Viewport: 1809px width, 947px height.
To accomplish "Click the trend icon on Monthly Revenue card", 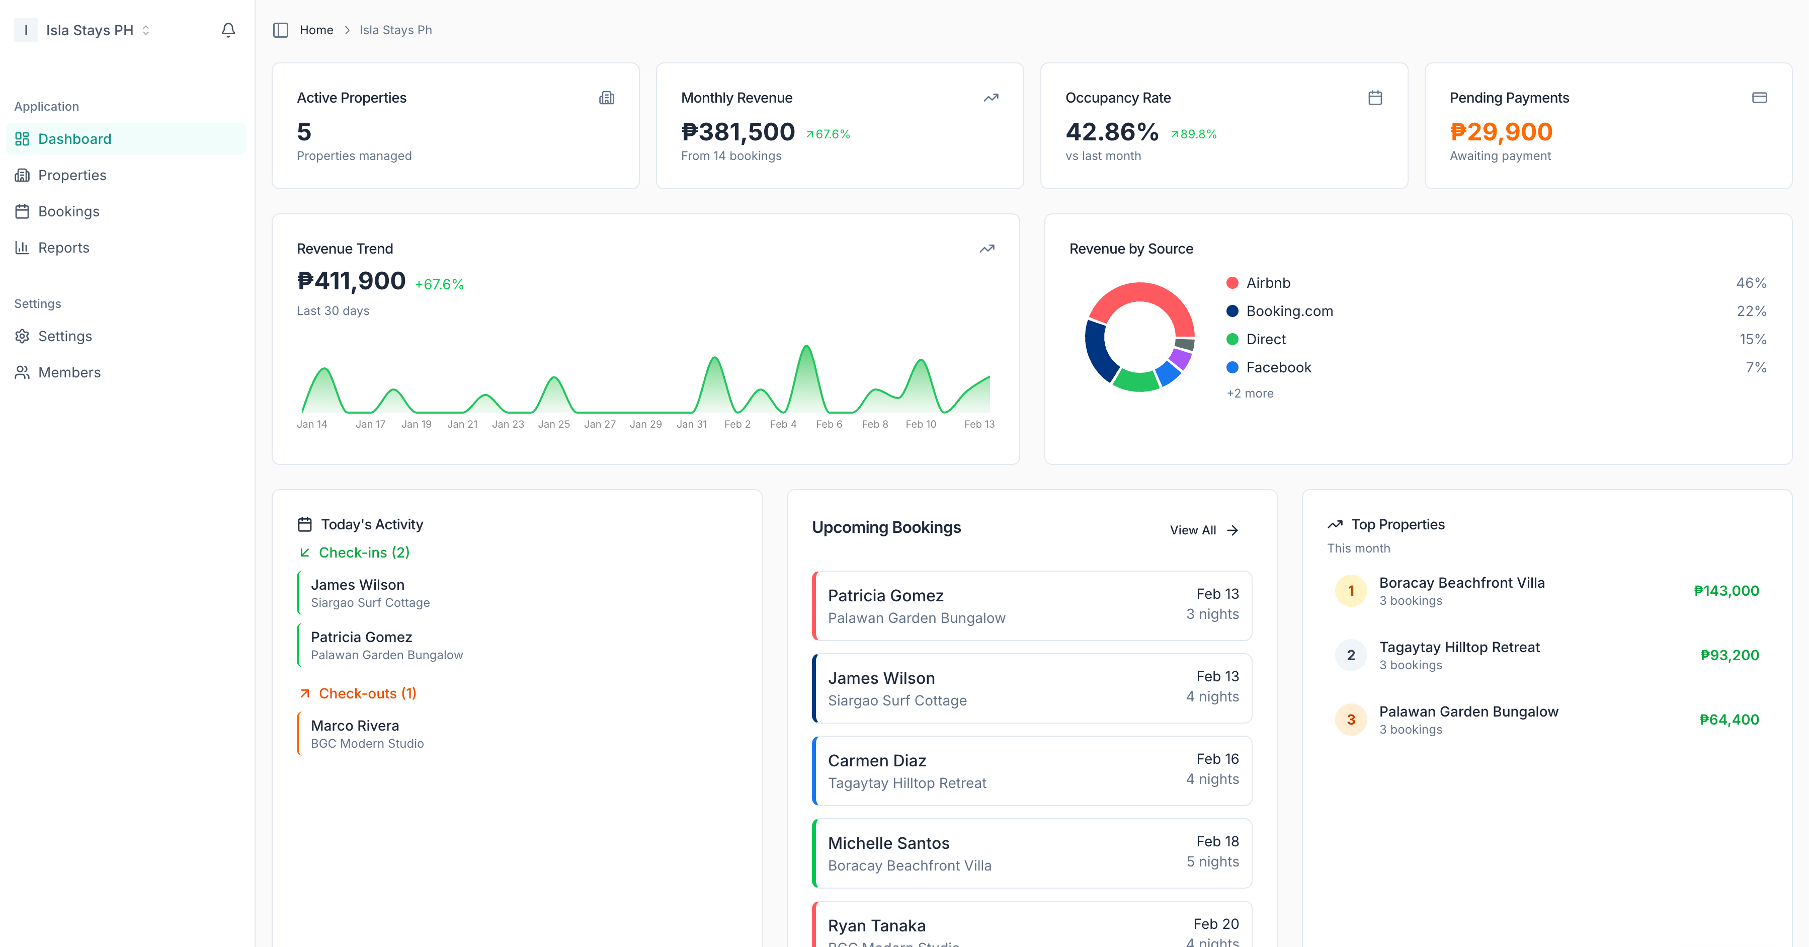I will [990, 98].
